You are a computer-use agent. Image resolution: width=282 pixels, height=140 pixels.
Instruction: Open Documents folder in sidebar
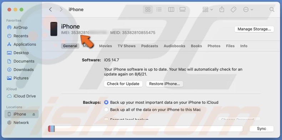point(20,61)
